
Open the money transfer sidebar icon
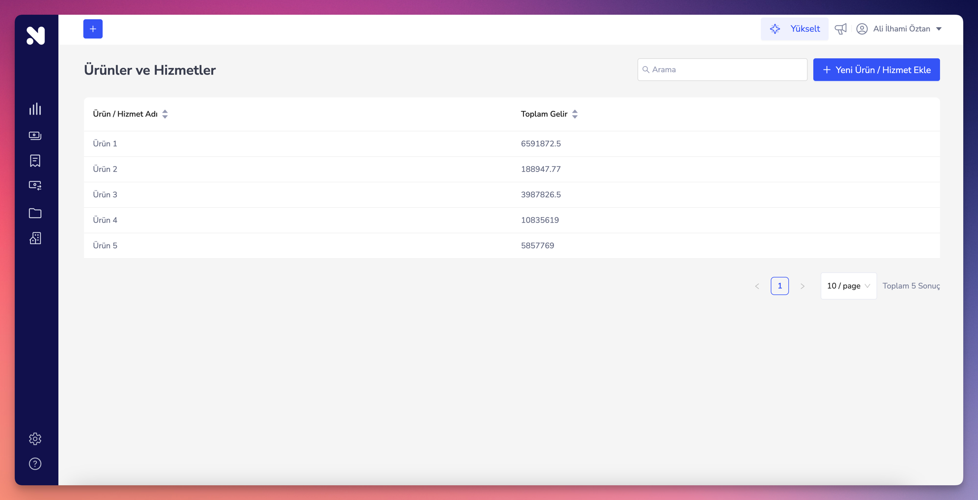point(35,186)
